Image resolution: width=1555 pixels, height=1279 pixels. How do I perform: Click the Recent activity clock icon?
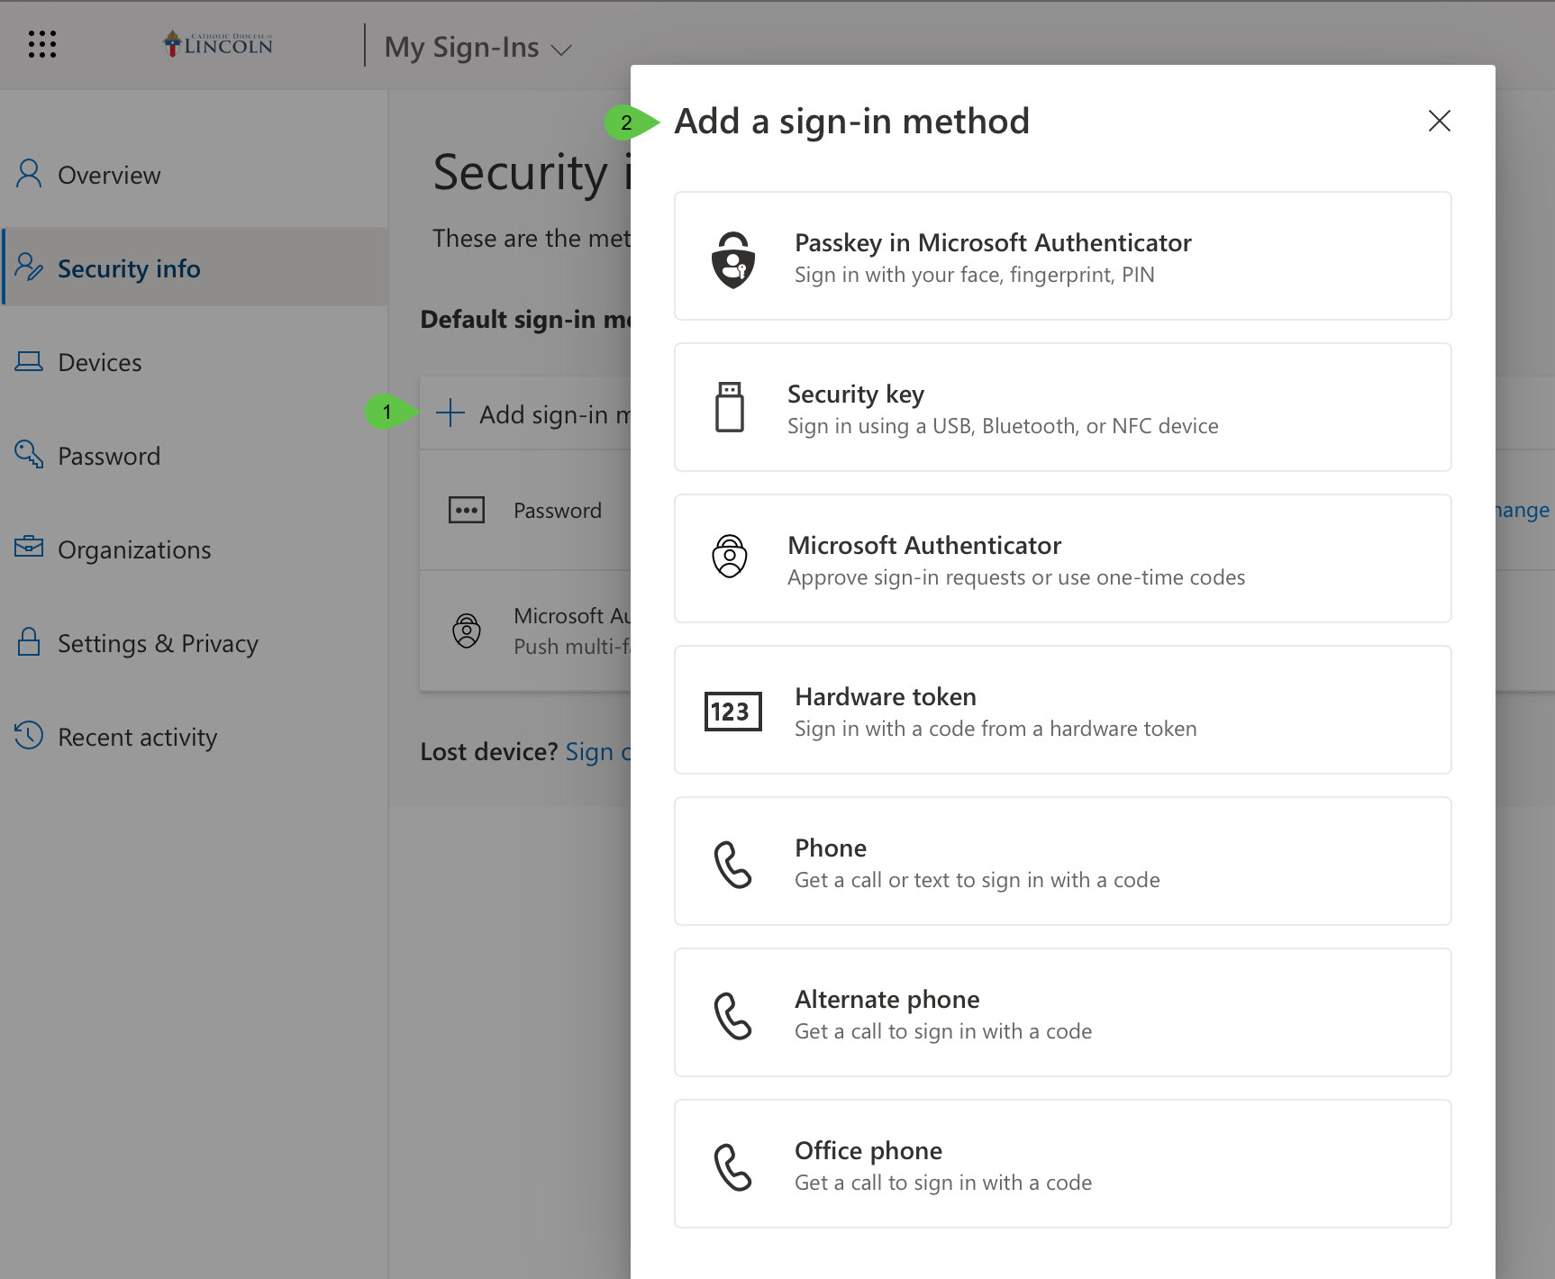(x=29, y=735)
